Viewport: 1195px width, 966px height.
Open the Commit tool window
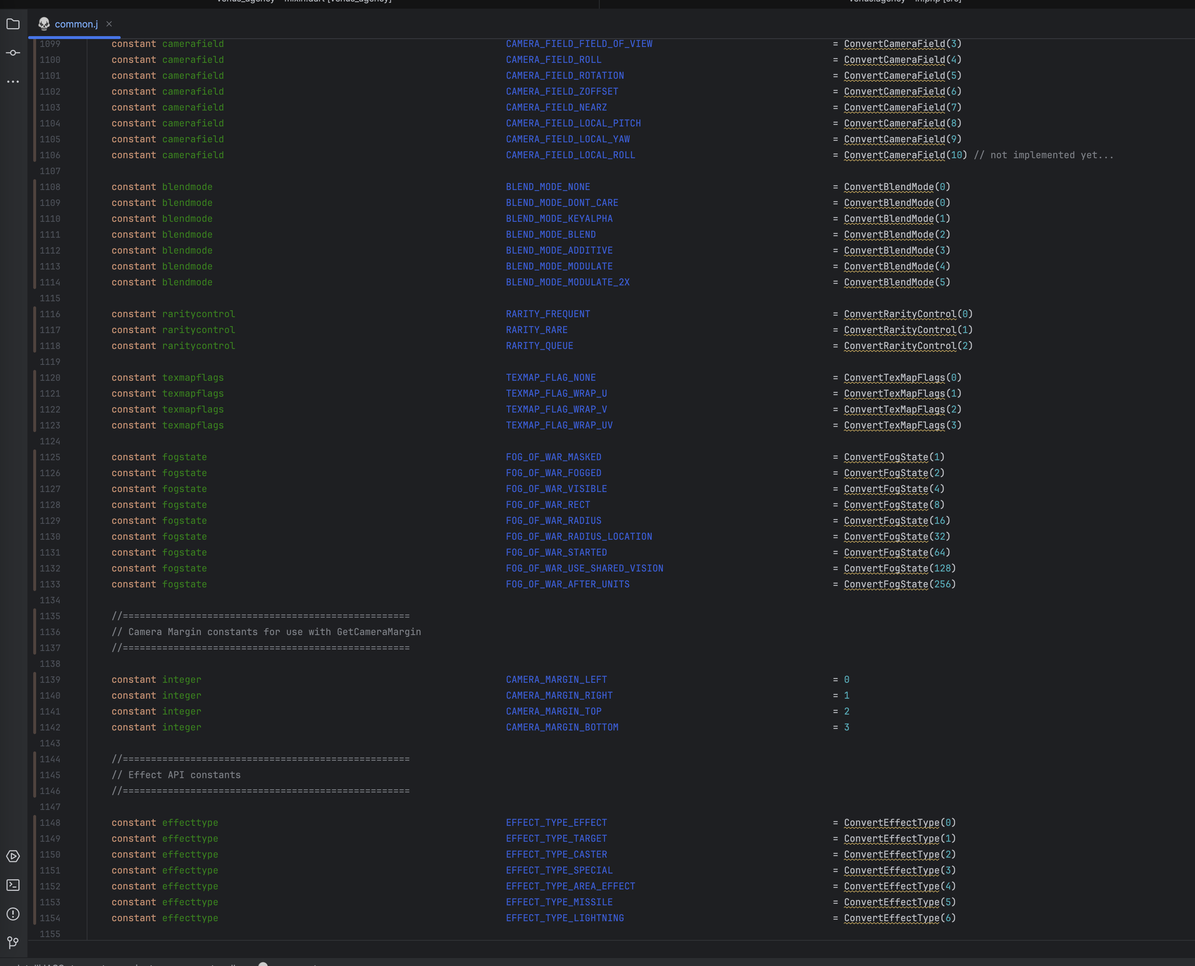(x=13, y=53)
